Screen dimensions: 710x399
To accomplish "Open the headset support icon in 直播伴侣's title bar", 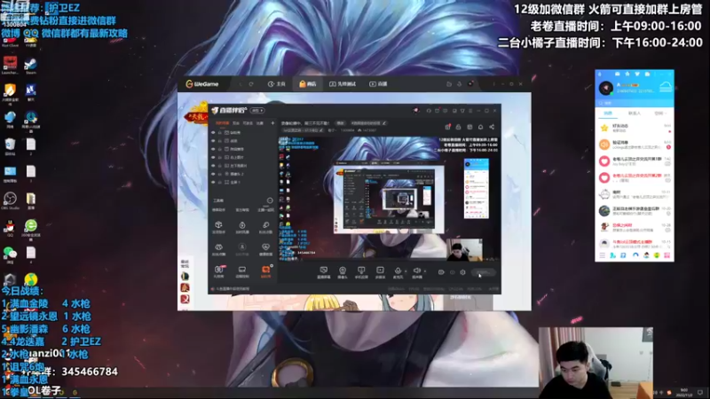I will [429, 110].
